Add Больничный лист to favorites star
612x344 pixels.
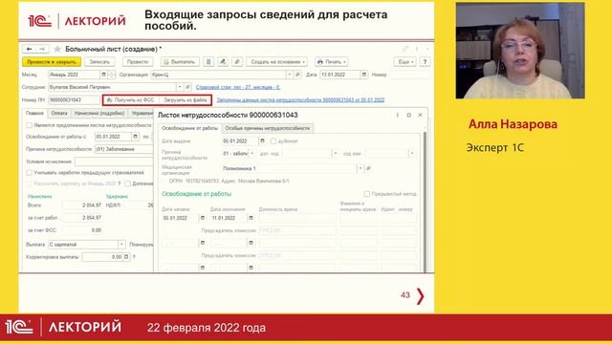point(57,49)
